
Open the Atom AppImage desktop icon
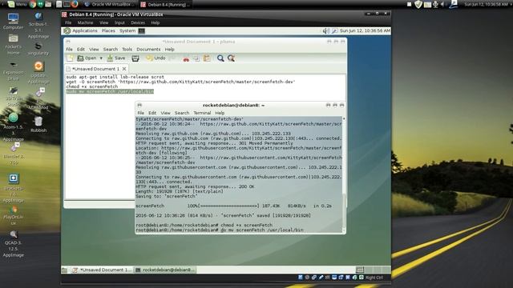(x=14, y=126)
